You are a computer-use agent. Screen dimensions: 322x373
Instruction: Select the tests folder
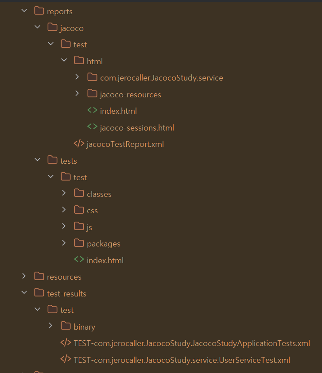pos(68,161)
